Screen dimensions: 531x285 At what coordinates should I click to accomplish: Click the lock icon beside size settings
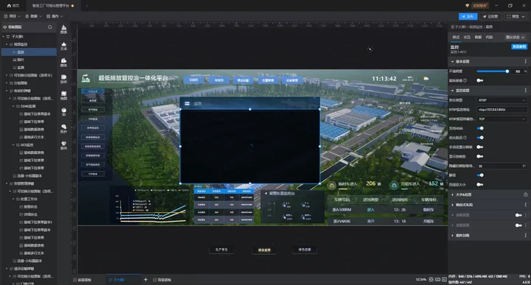[525, 194]
